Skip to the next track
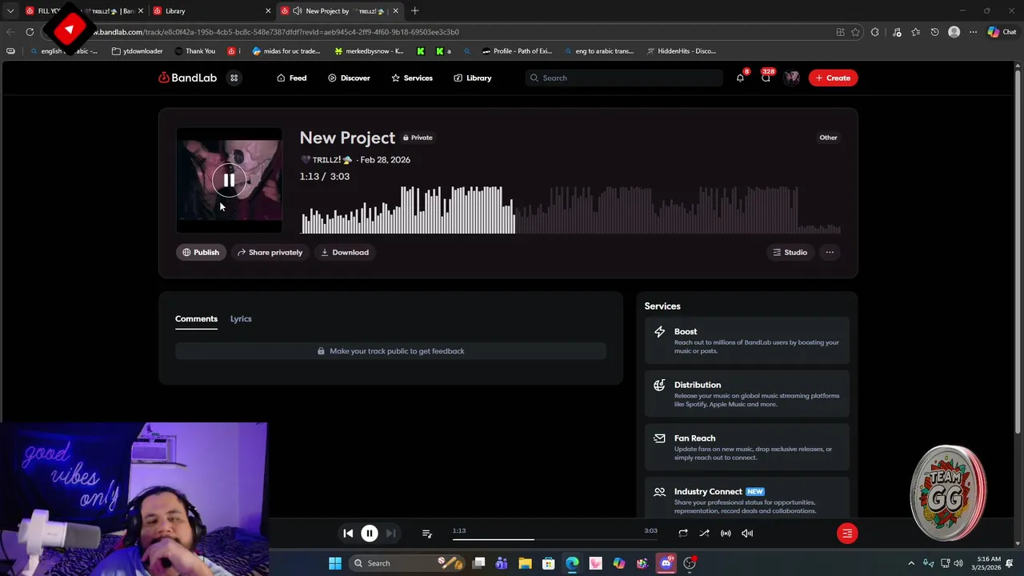The image size is (1024, 576). (x=390, y=534)
